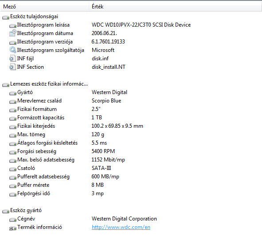Click the drive icon beside Csatoló
The height and width of the screenshot is (244, 262).
click(13, 169)
